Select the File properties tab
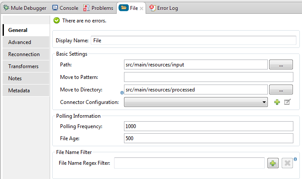Viewport: 302px width, 179px height. point(131,8)
